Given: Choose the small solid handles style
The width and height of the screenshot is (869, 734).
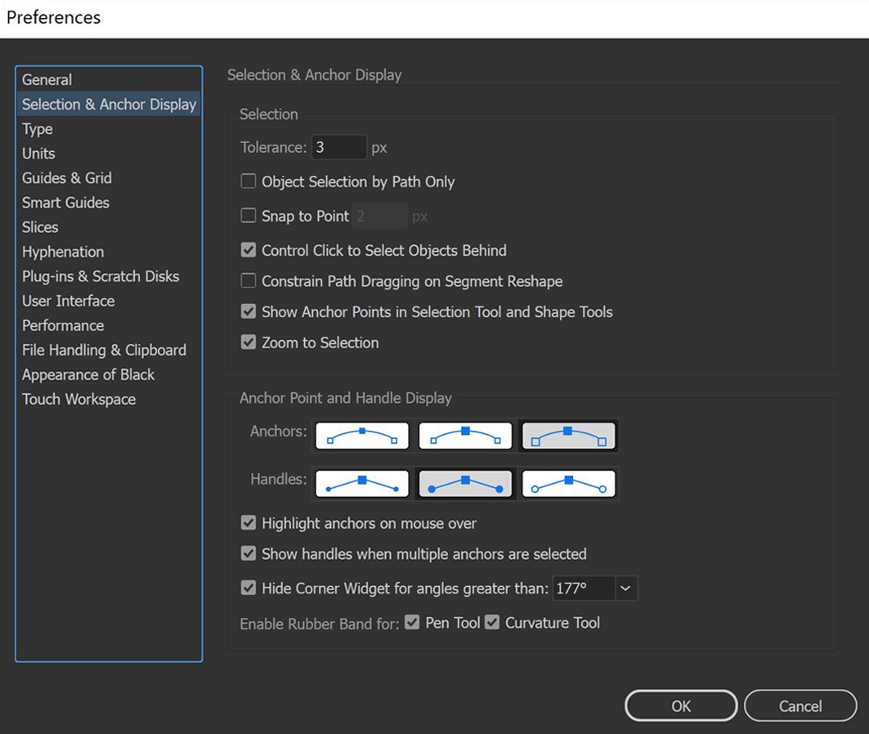Looking at the screenshot, I should pos(362,484).
